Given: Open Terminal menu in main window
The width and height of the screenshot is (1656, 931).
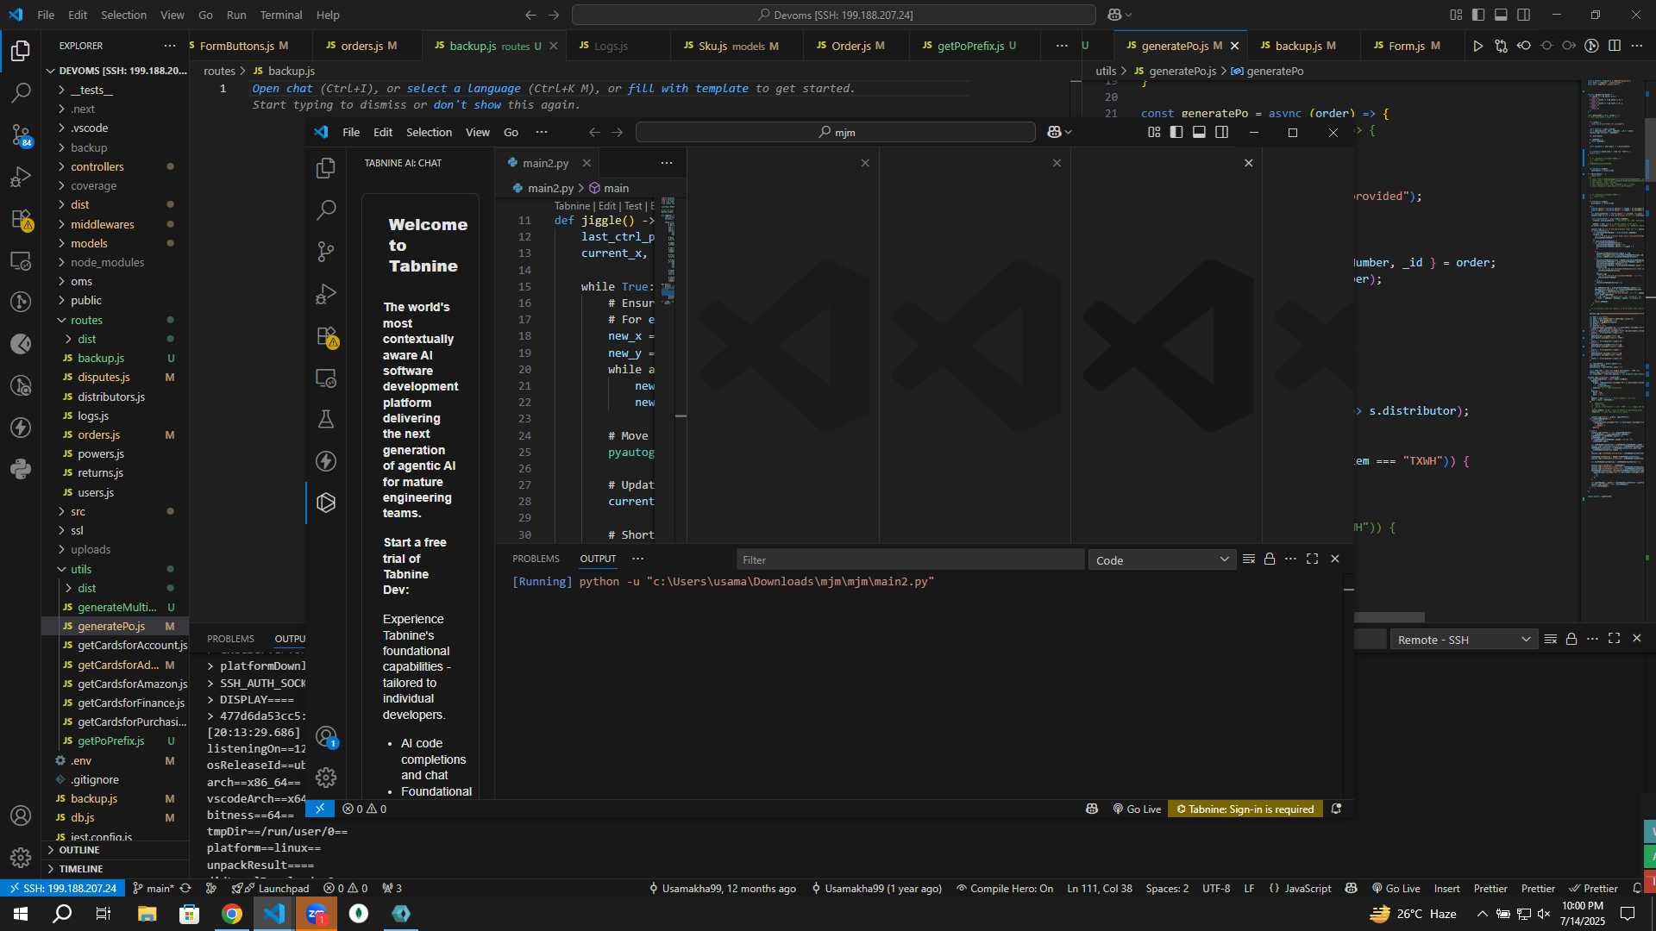Looking at the screenshot, I should [281, 15].
